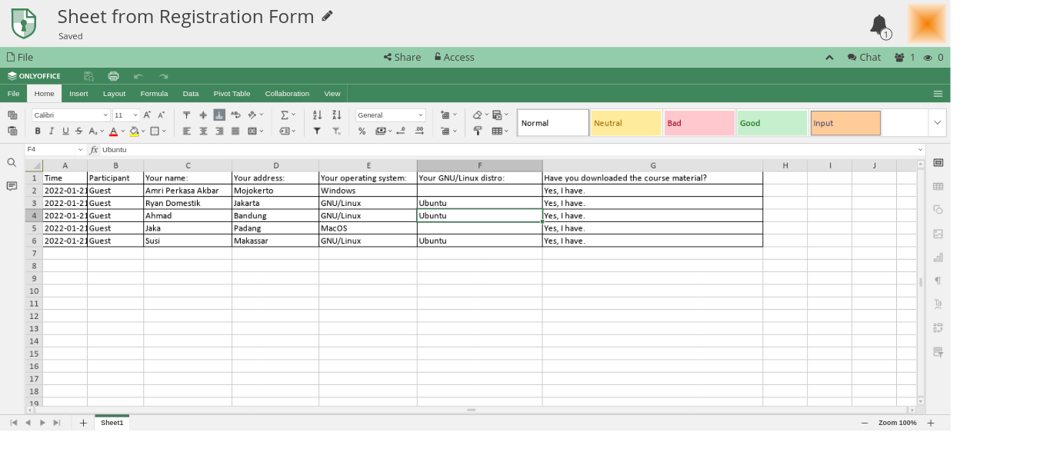Toggle underline formatting
This screenshot has width=1050, height=475.
pyautogui.click(x=65, y=131)
